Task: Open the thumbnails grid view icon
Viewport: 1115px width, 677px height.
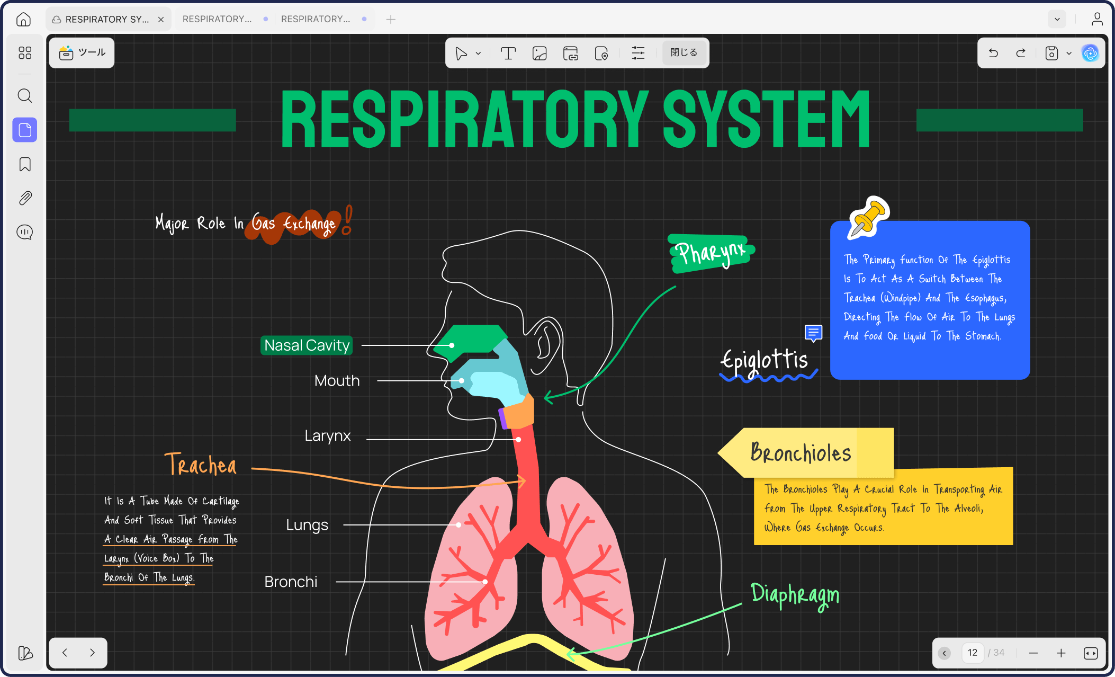Action: point(25,53)
